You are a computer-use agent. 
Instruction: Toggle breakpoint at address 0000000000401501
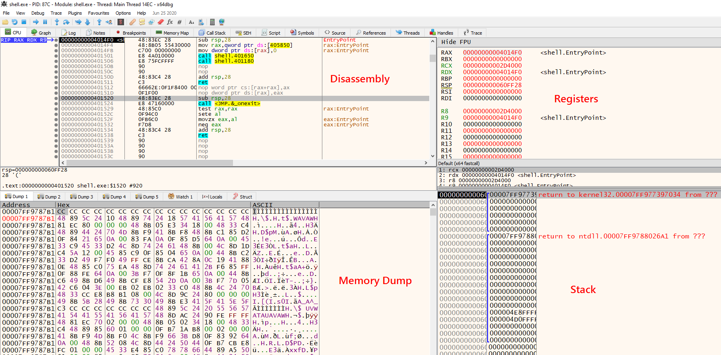(x=56, y=56)
